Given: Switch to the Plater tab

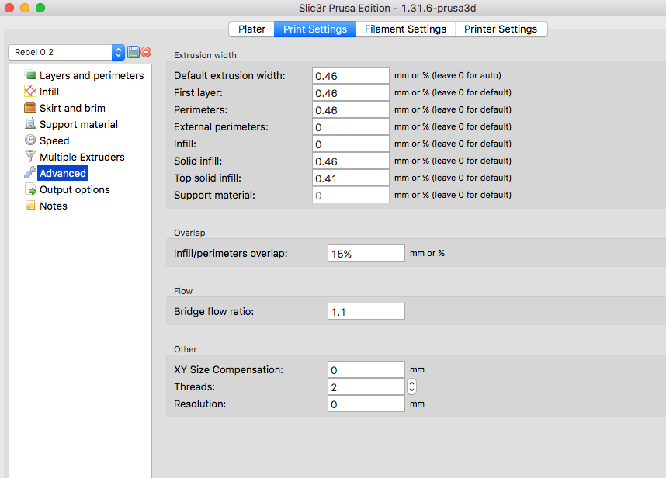Looking at the screenshot, I should pos(251,29).
